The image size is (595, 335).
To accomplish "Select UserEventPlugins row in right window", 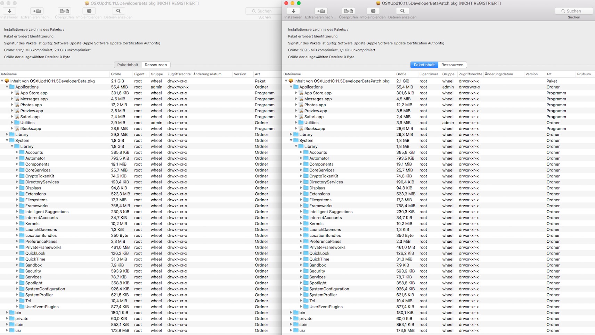I will (x=439, y=307).
